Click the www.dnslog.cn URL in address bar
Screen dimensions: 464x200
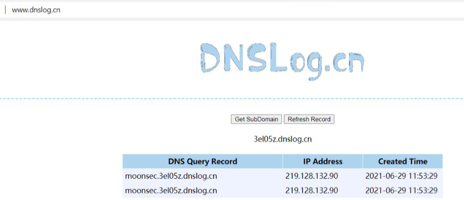[36, 10]
